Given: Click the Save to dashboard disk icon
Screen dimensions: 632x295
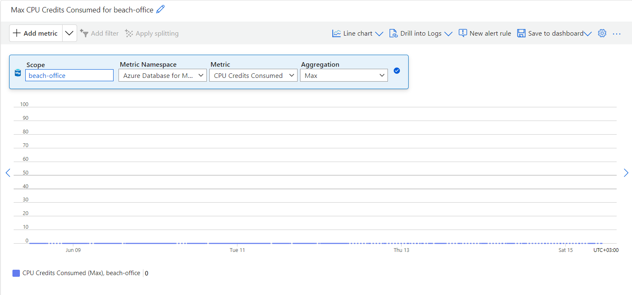Looking at the screenshot, I should 521,33.
